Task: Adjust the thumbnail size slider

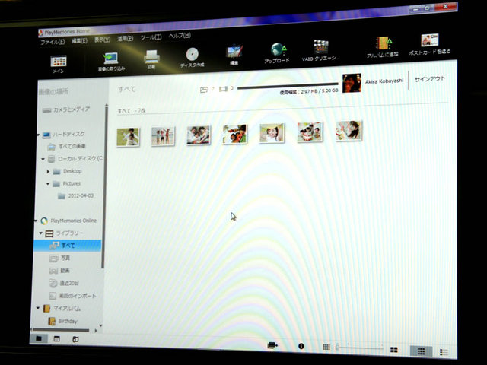Action: pos(360,348)
